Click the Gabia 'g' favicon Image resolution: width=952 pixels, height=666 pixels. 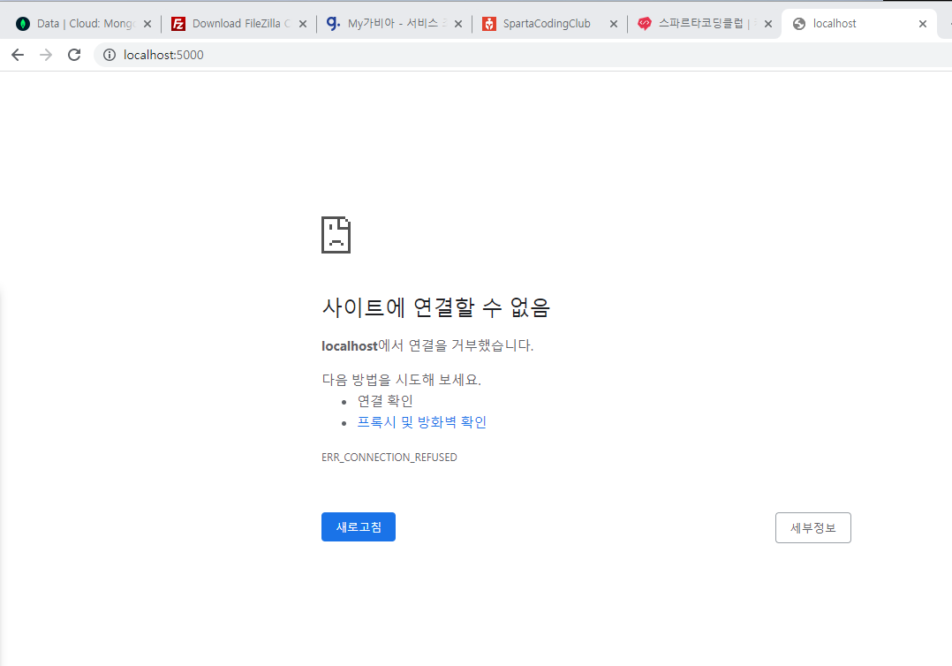pyautogui.click(x=333, y=24)
